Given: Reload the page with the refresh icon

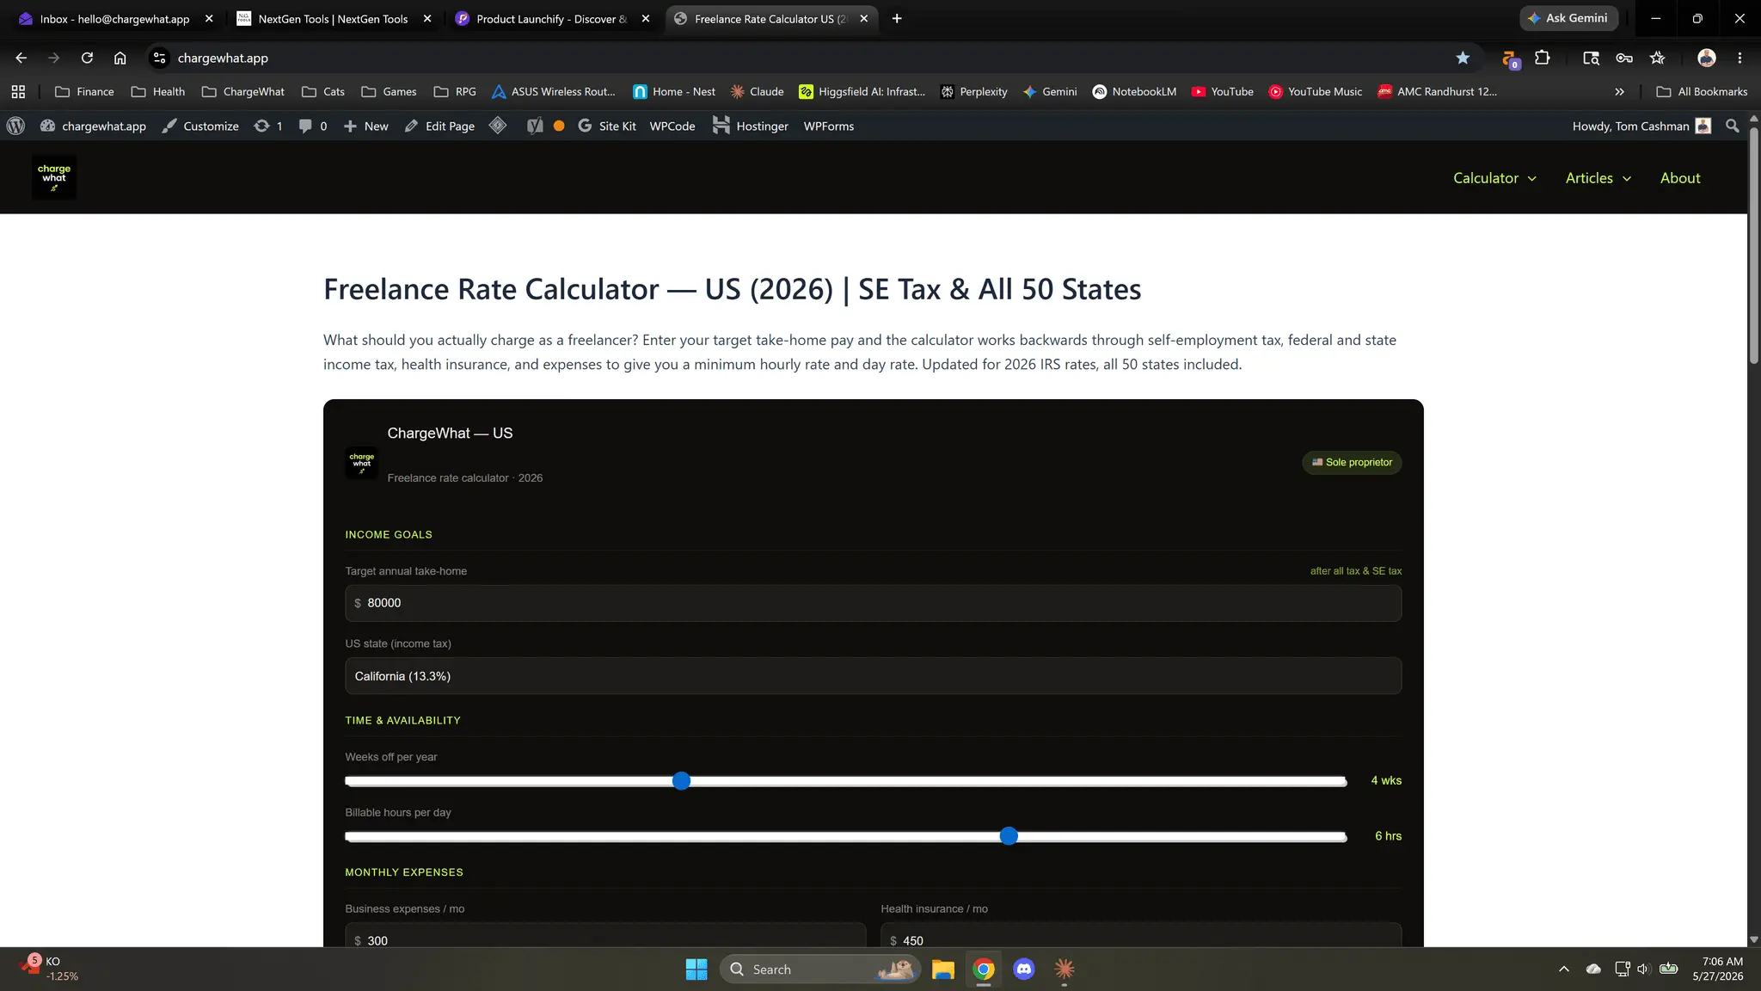Looking at the screenshot, I should [x=87, y=58].
